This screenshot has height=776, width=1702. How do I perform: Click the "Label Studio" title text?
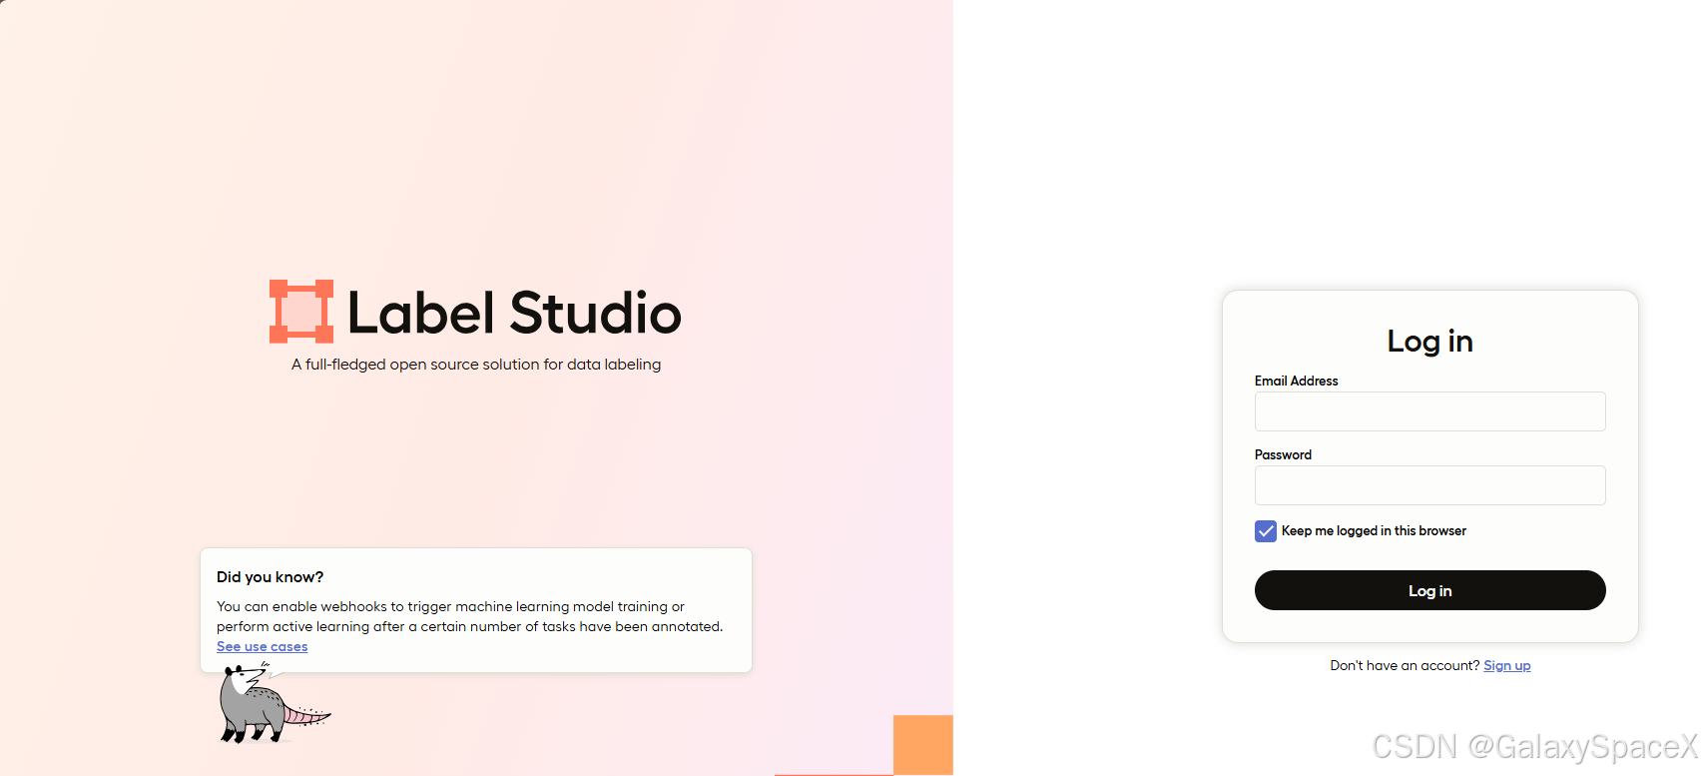(514, 313)
